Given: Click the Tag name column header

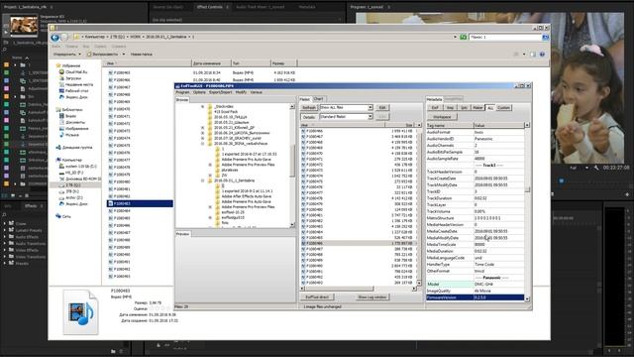Looking at the screenshot, I should [449, 126].
